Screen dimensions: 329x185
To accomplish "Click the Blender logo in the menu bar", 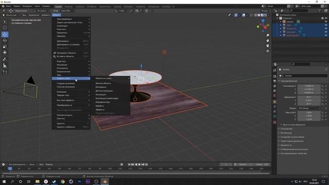I will (3, 6).
